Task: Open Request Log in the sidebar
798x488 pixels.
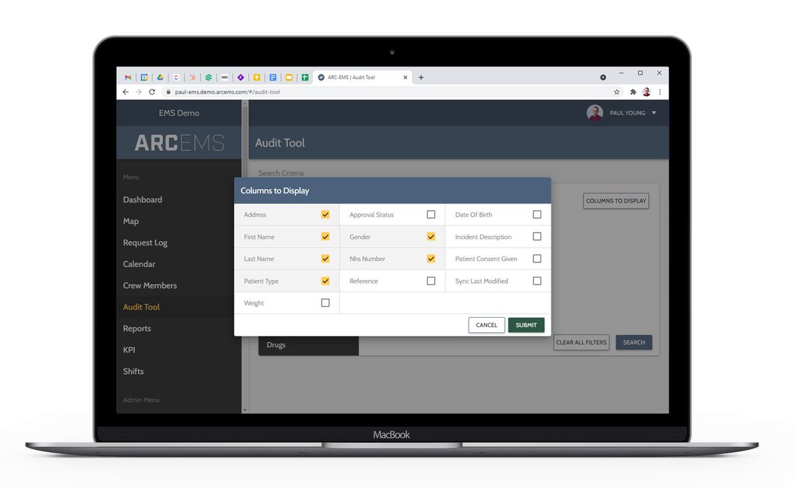Action: pos(145,243)
